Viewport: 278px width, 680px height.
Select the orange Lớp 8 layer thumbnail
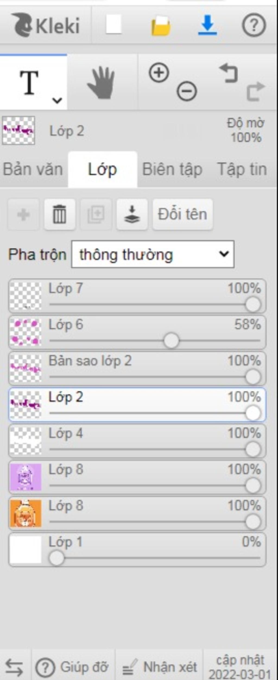26,513
